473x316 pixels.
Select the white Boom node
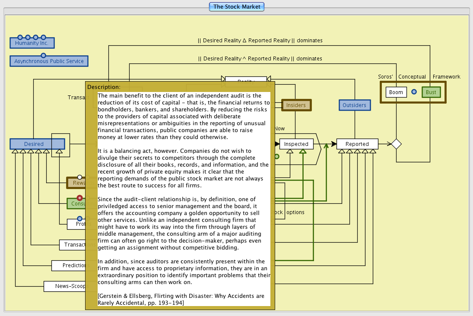click(x=396, y=92)
